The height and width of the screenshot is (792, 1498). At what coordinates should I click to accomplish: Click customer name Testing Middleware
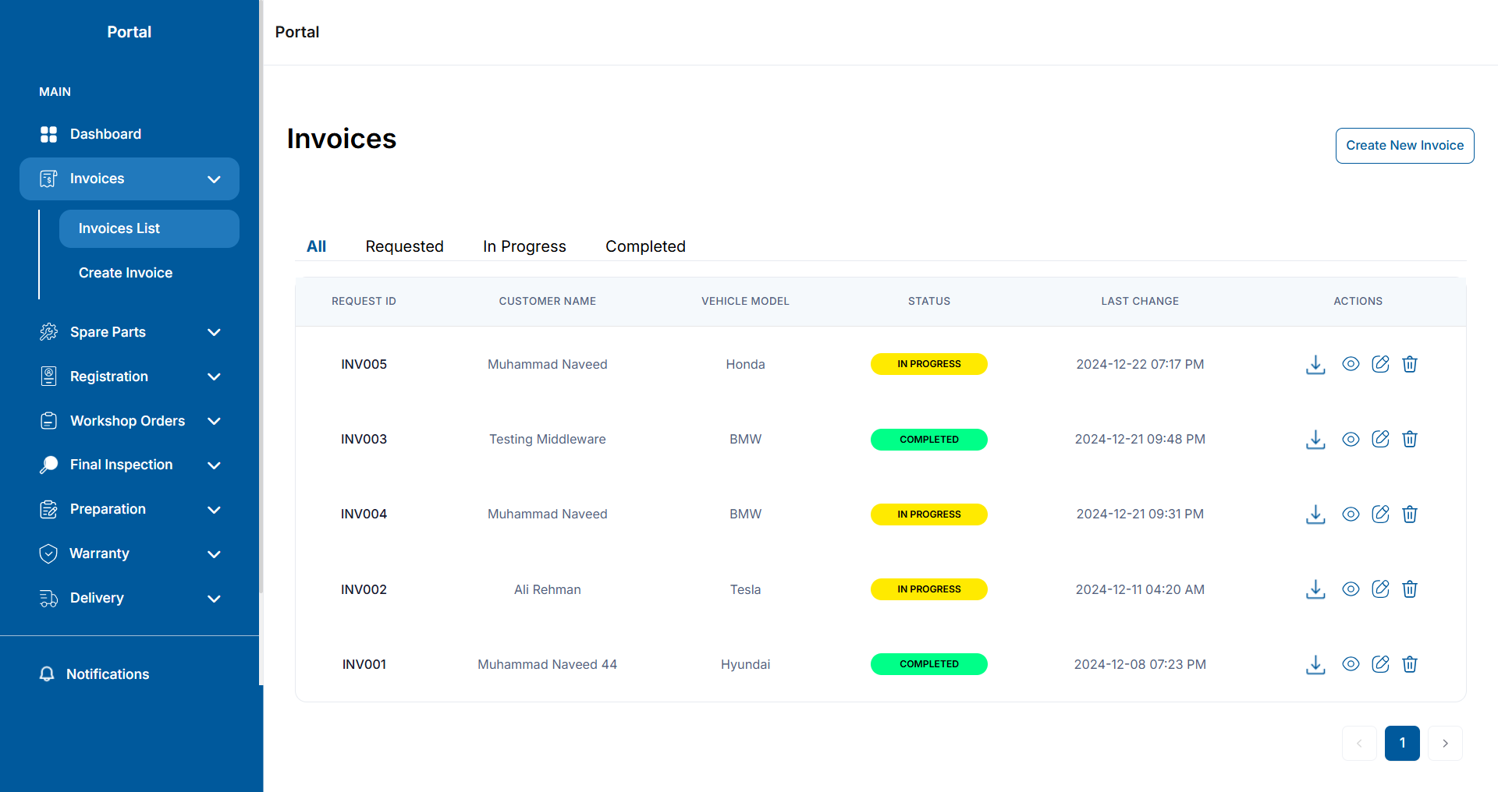click(547, 439)
